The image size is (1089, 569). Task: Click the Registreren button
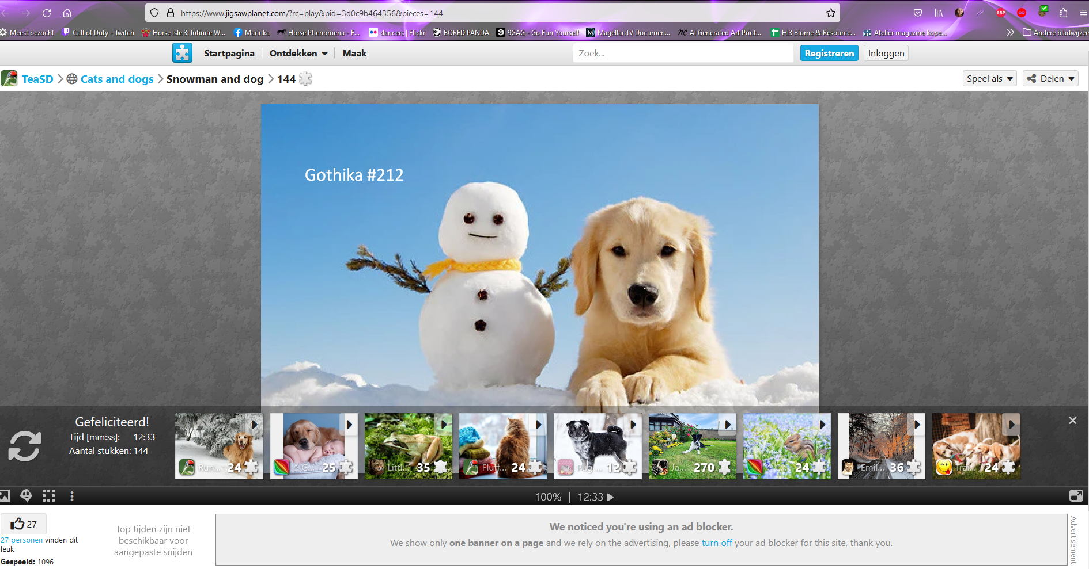click(x=829, y=53)
